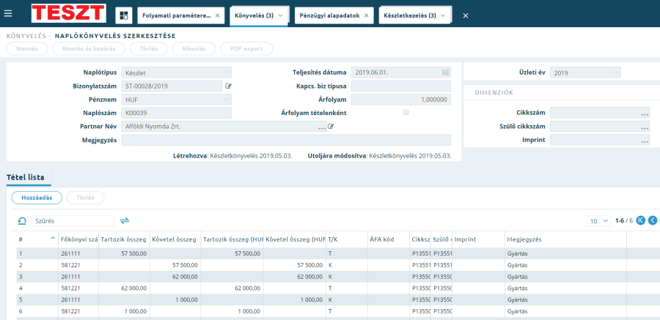The width and height of the screenshot is (660, 320).
Task: Open the Teljesítés dátuma calendar icon
Action: click(445, 72)
